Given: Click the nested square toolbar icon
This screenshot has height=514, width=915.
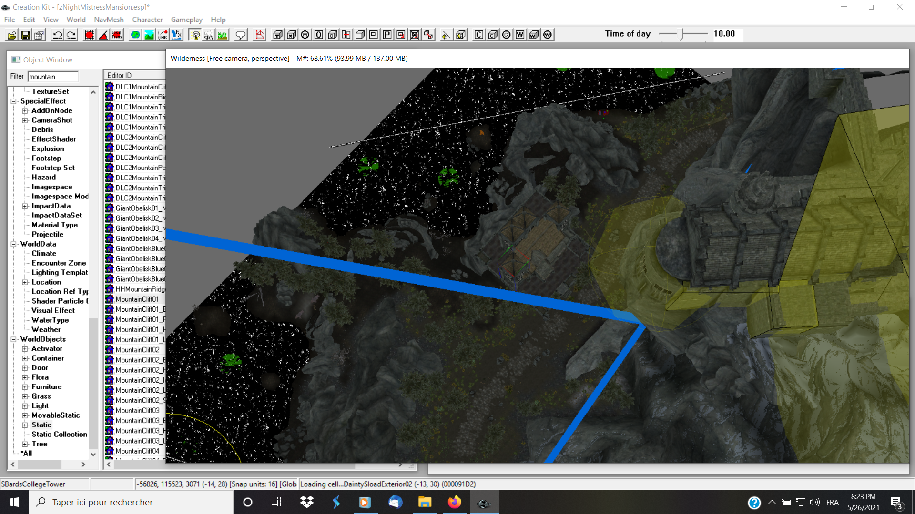Looking at the screenshot, I should point(374,35).
